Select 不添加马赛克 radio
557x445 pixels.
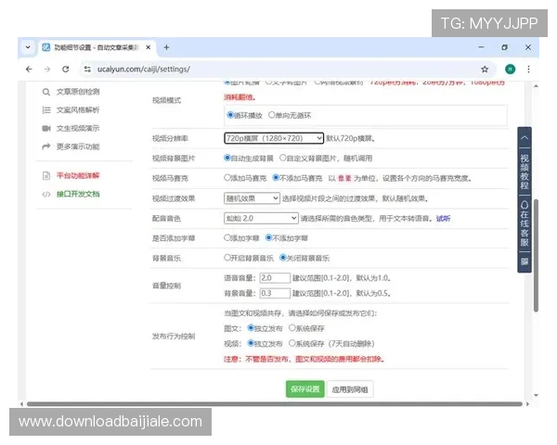[276, 178]
